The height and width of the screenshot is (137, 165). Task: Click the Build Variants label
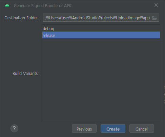25,74
